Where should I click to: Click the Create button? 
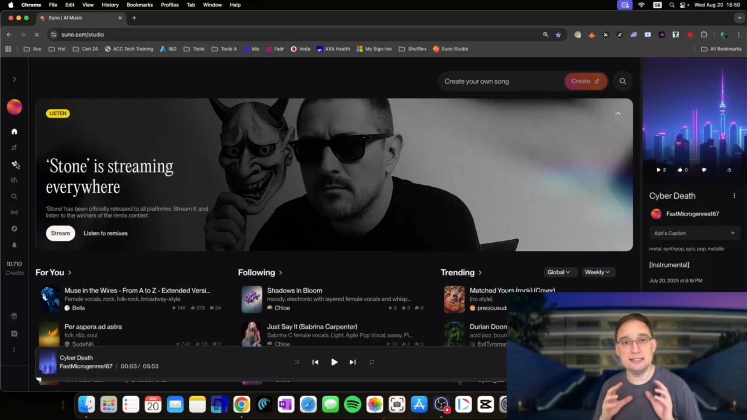[586, 81]
